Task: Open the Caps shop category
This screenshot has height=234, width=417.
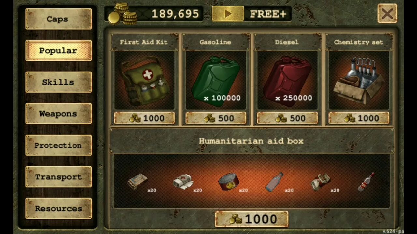Action: click(59, 19)
